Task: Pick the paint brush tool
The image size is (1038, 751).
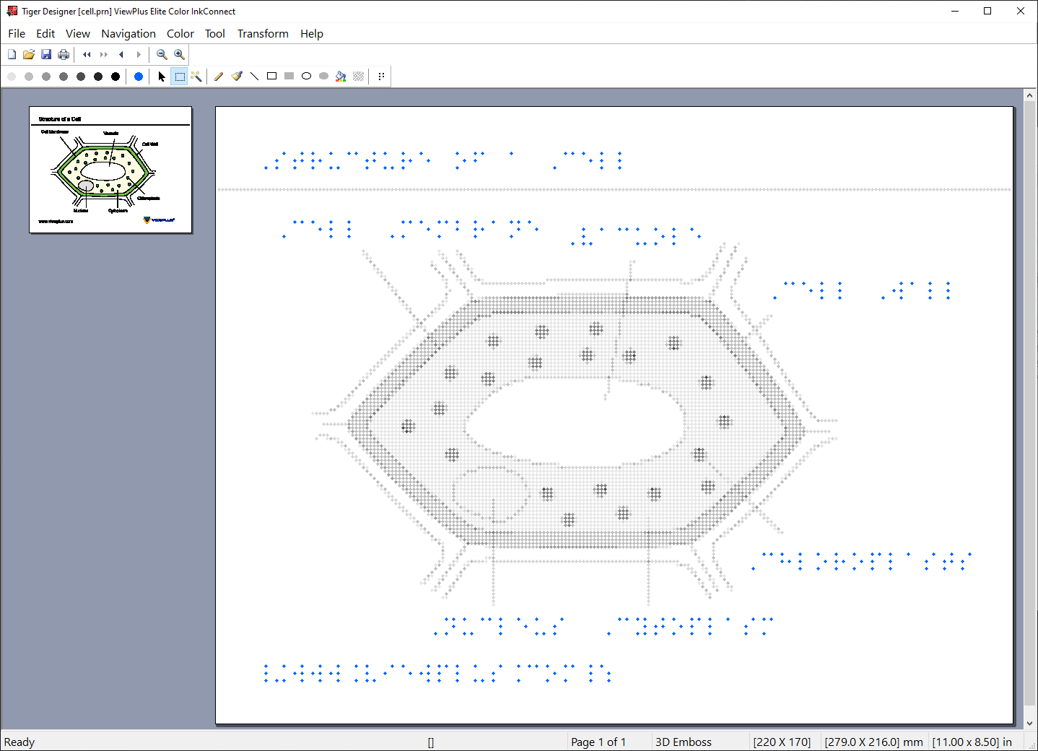Action: (x=237, y=77)
